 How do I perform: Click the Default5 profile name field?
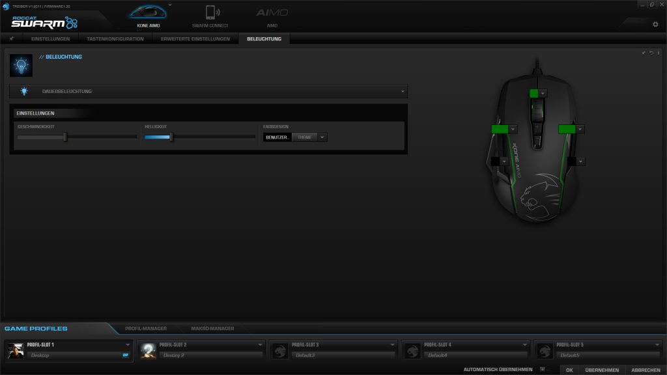pyautogui.click(x=608, y=355)
